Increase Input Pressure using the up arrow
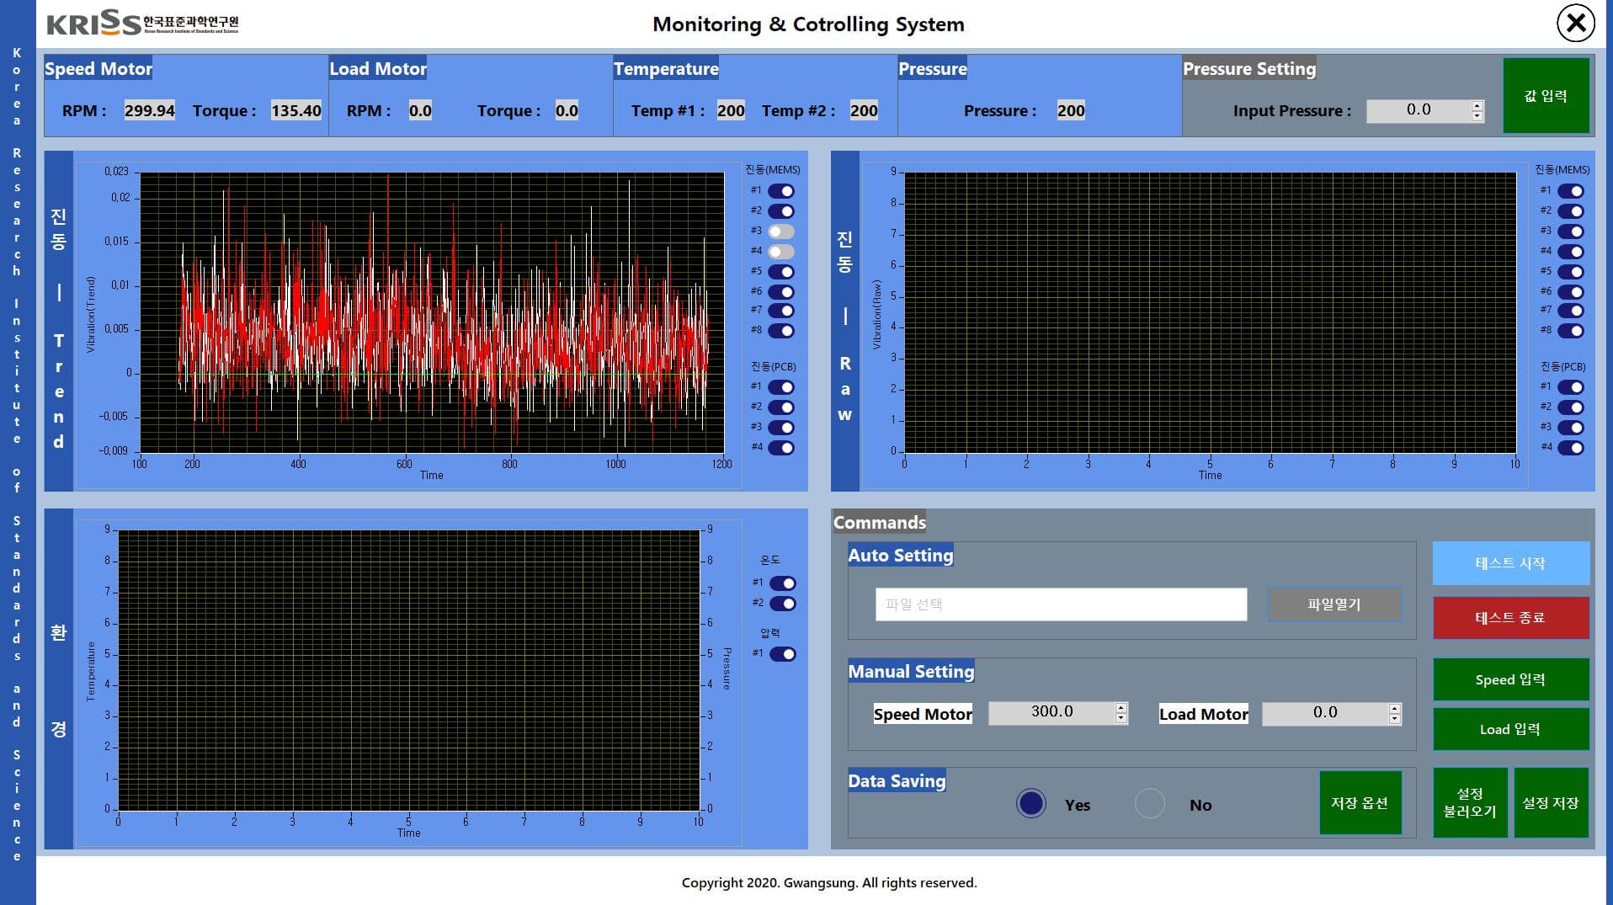1613x905 pixels. coord(1477,105)
